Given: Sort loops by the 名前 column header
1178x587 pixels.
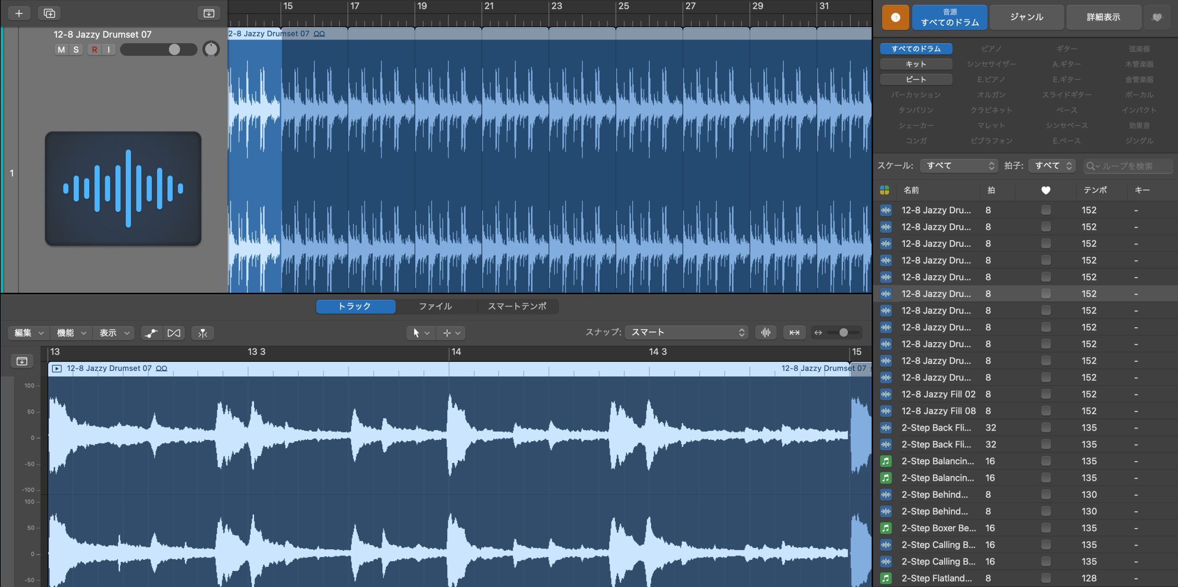Looking at the screenshot, I should tap(911, 190).
